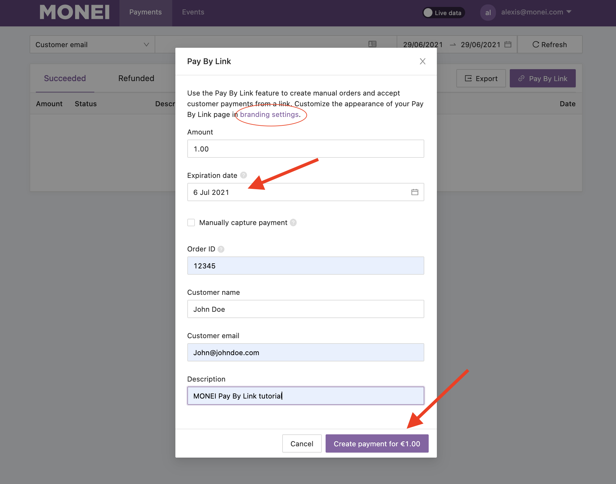
Task: Open the Events nav tab
Action: pos(193,12)
